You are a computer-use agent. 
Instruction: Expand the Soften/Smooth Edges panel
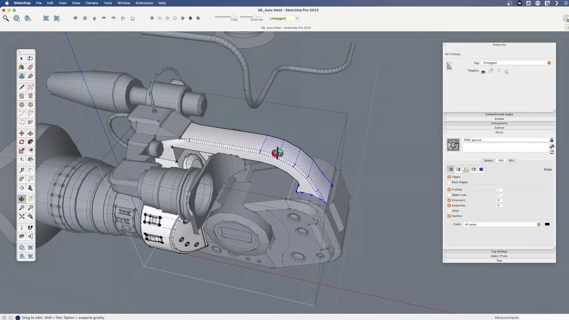(x=499, y=114)
